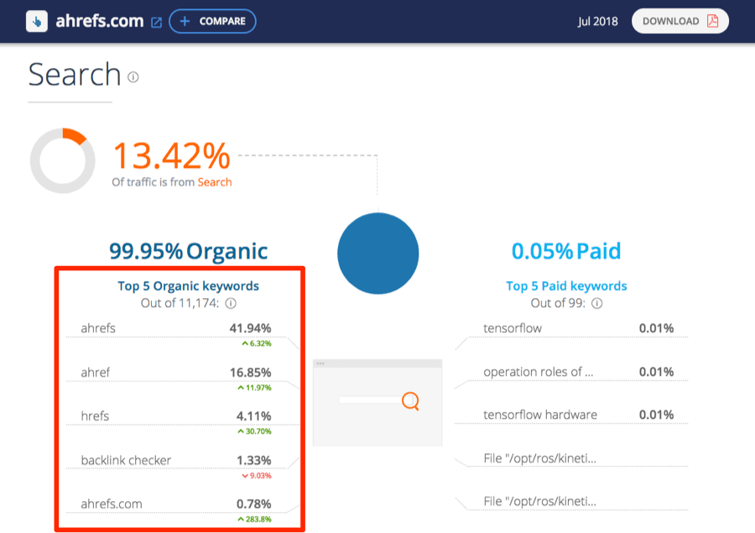Select the orange magnifying glass search icon
755x533 pixels.
410,402
